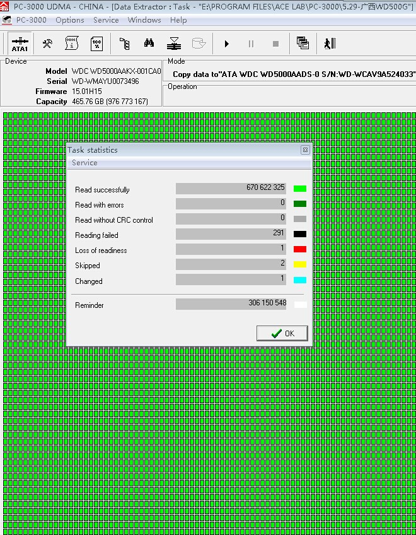Click OK in Task statistics dialog

coord(282,333)
